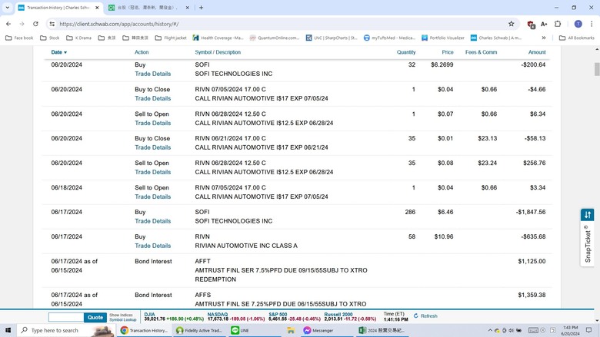
Task: Click the Quote button
Action: point(95,317)
